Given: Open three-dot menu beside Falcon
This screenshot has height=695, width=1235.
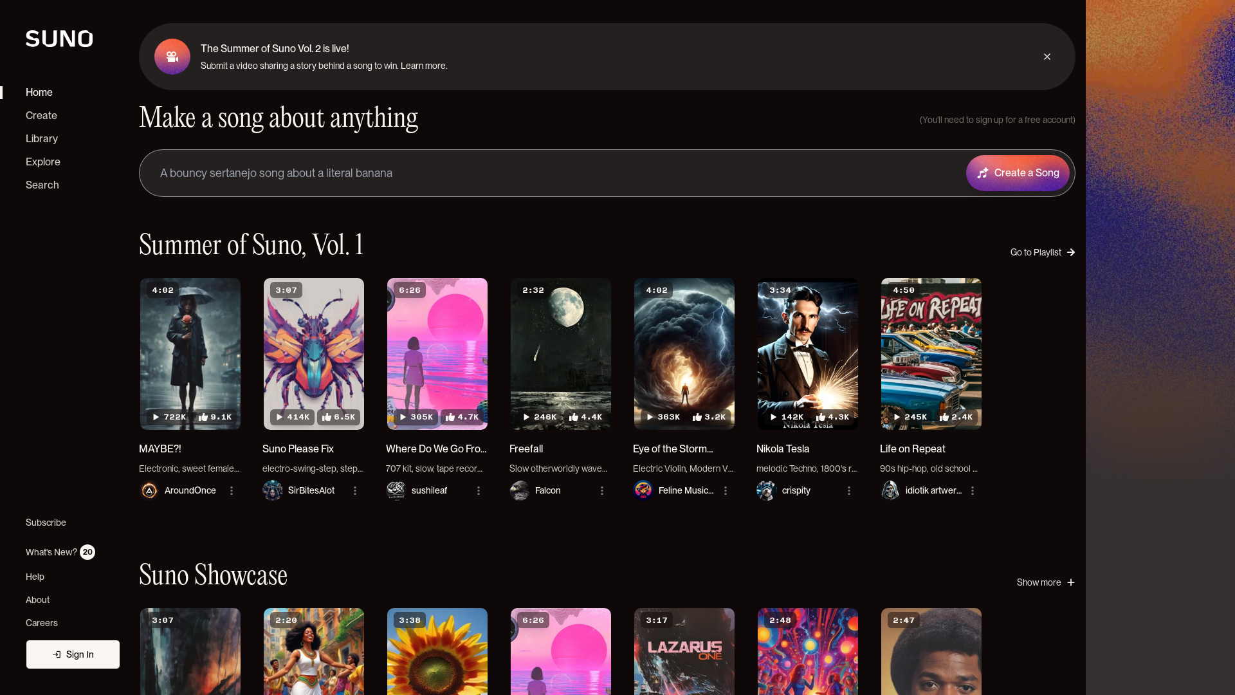Looking at the screenshot, I should [x=602, y=490].
